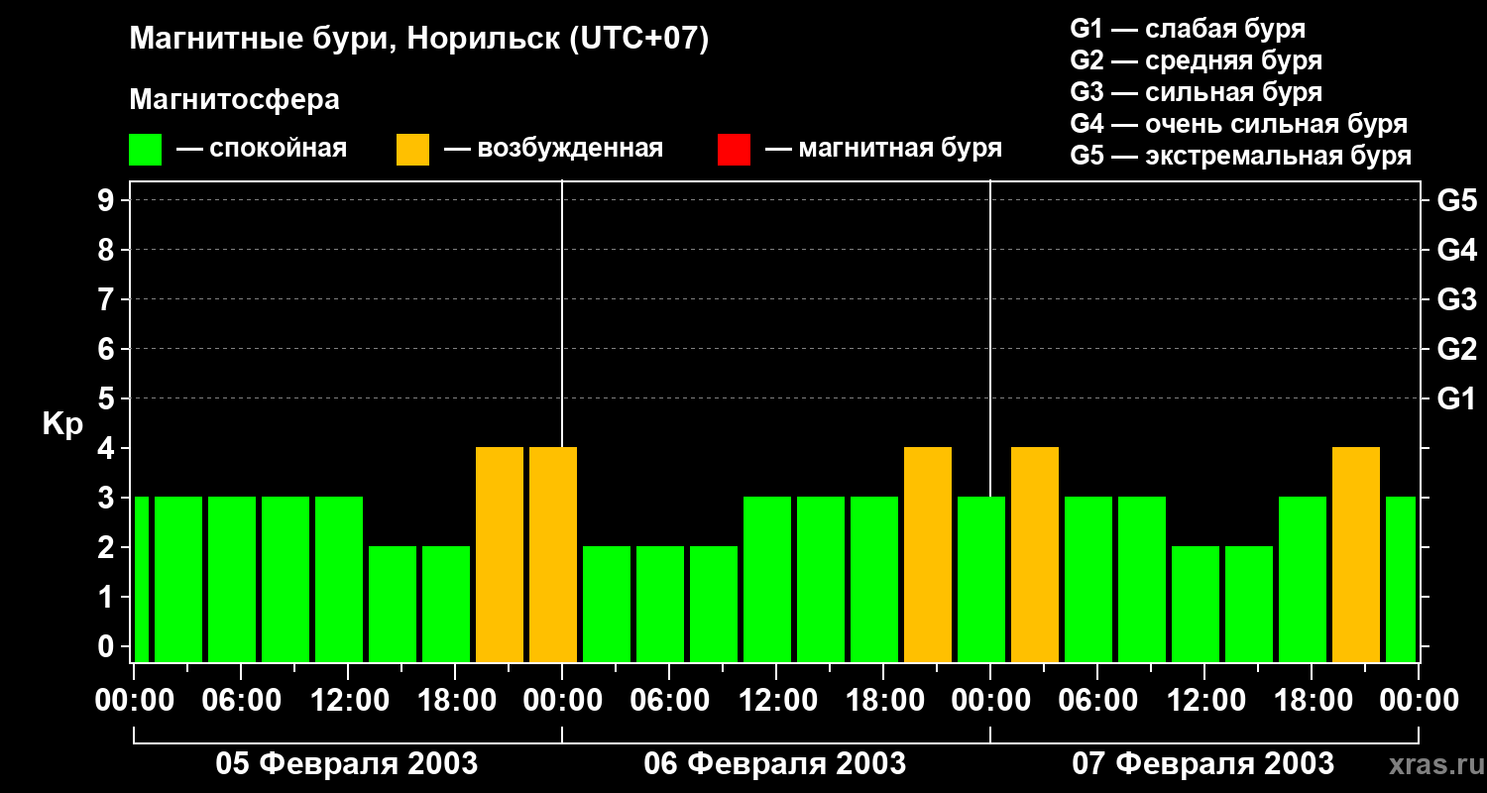1487x793 pixels.
Task: Click the Kp axis value 7
Action: click(108, 299)
